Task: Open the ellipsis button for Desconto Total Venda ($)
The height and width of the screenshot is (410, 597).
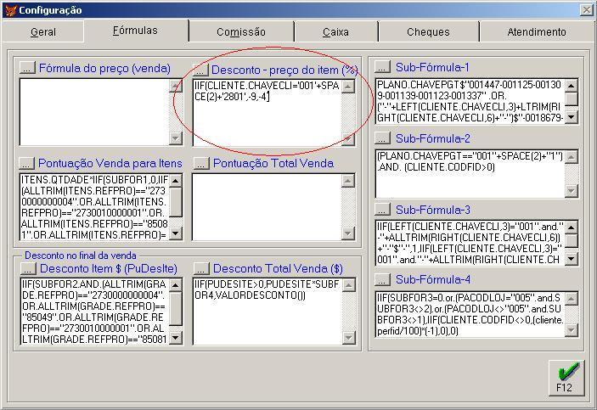Action: click(201, 268)
